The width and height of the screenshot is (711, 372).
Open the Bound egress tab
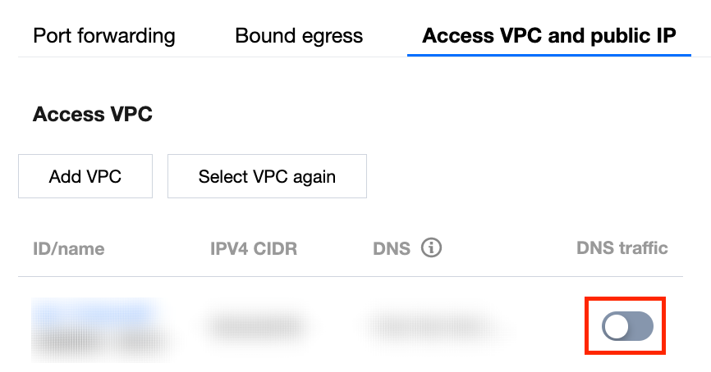299,36
